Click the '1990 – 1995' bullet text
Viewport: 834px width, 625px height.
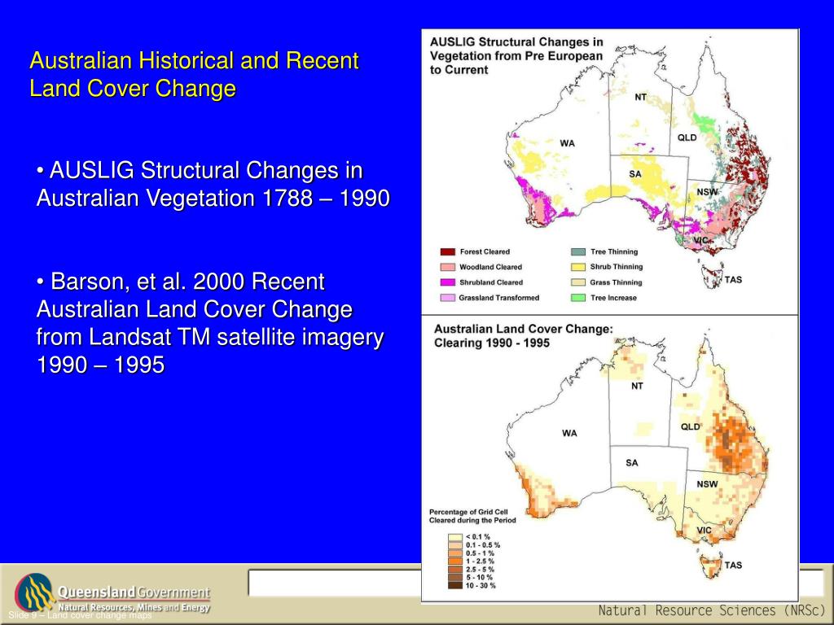coord(100,365)
